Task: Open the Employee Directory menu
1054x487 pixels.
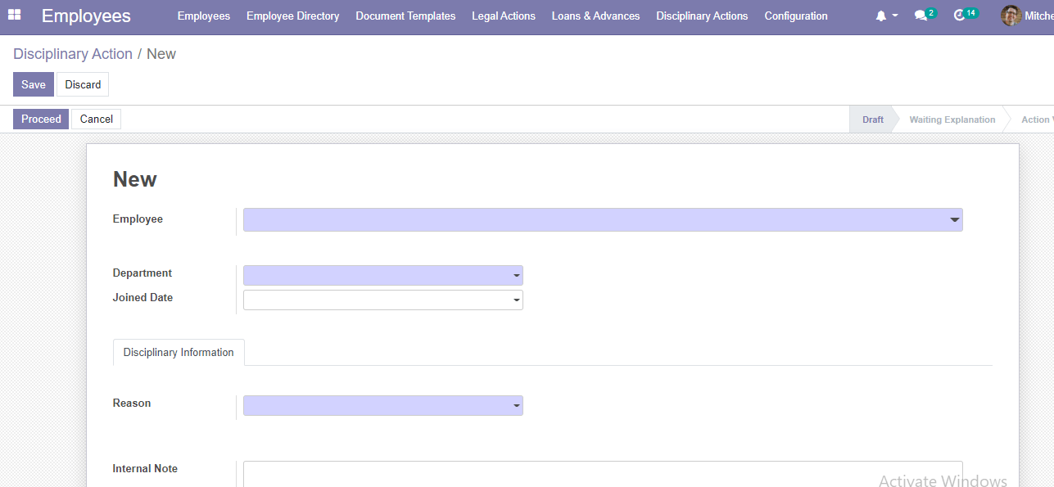Action: click(x=292, y=16)
